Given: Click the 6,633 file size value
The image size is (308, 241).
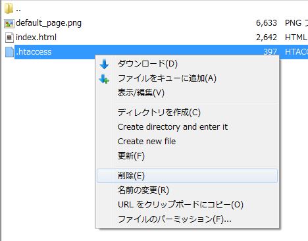Looking at the screenshot, I should [267, 23].
